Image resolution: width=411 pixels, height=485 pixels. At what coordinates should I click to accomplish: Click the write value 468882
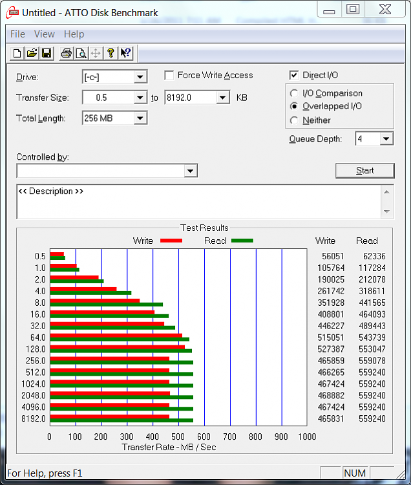[x=331, y=396]
